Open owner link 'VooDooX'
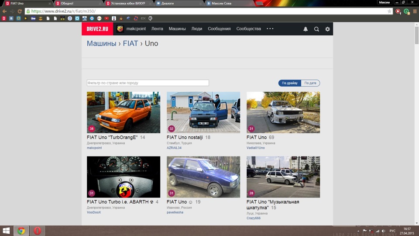 click(94, 212)
